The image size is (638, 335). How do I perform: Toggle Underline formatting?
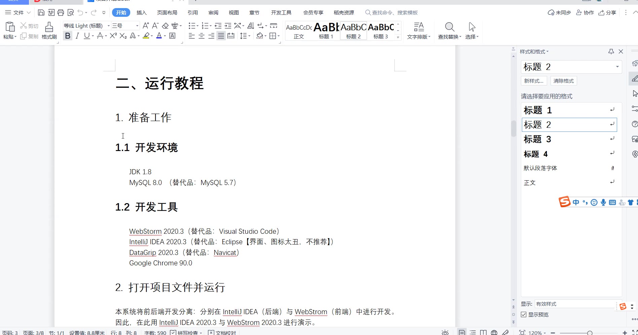pos(87,36)
